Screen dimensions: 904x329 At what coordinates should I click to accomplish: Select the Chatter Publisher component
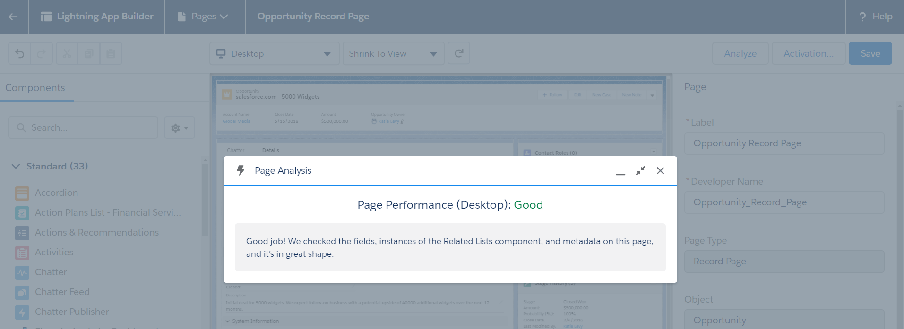click(x=62, y=312)
